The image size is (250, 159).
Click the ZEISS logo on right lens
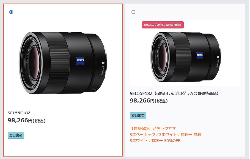(200, 56)
